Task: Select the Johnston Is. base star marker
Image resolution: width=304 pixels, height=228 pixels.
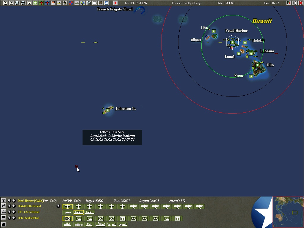Action: coord(107,110)
